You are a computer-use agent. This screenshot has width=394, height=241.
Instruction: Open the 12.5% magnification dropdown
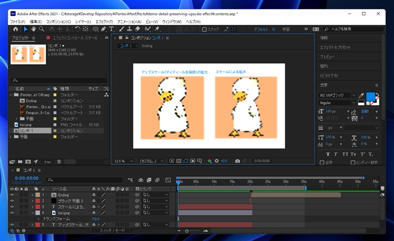tap(124, 161)
